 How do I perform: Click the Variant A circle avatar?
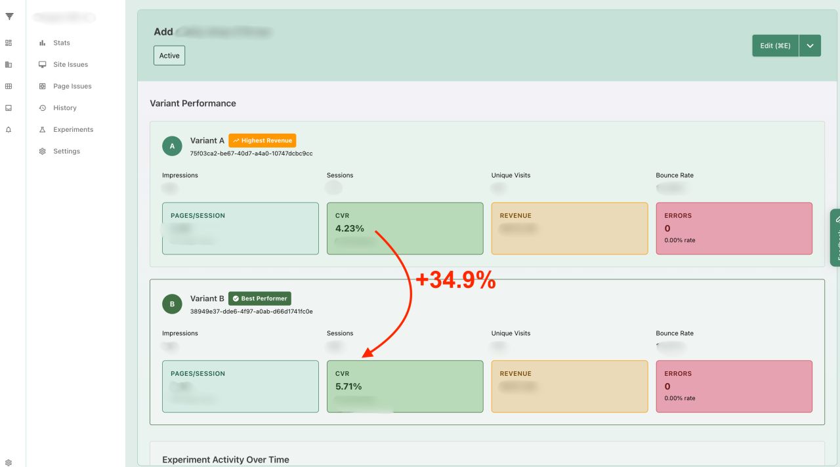172,146
